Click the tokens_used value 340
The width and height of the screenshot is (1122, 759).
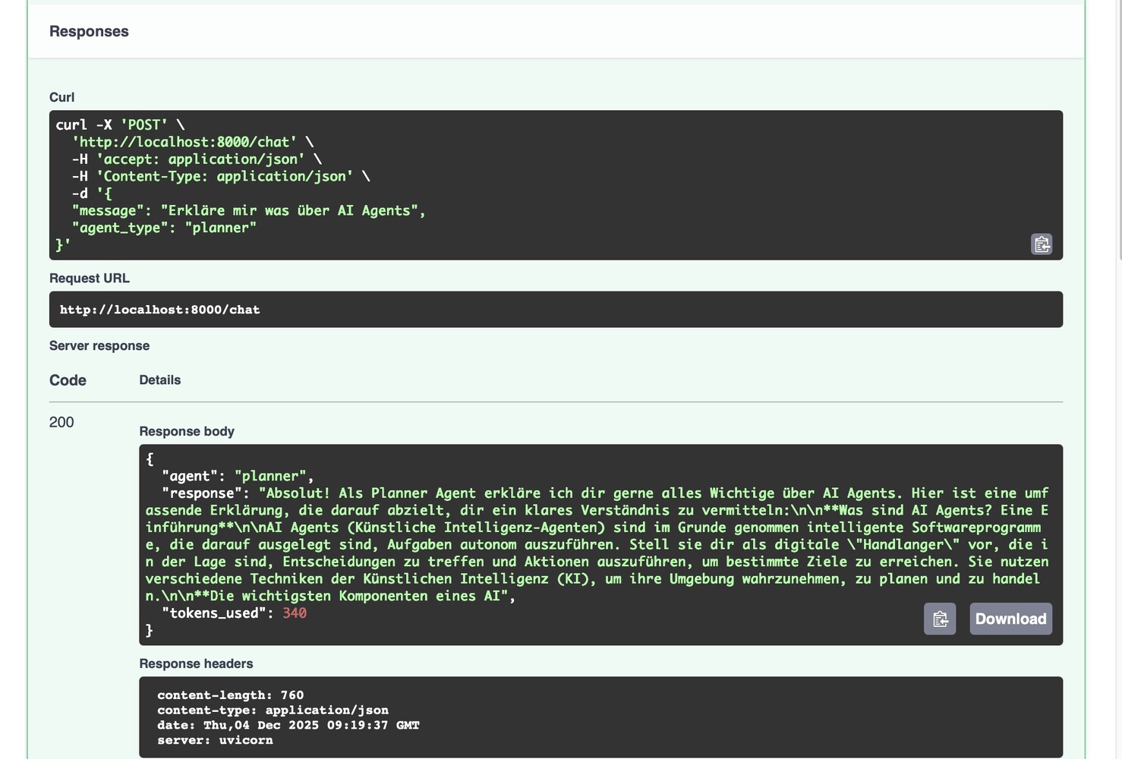[295, 613]
